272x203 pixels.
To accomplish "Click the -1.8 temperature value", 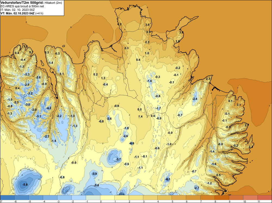I will point(126,128).
